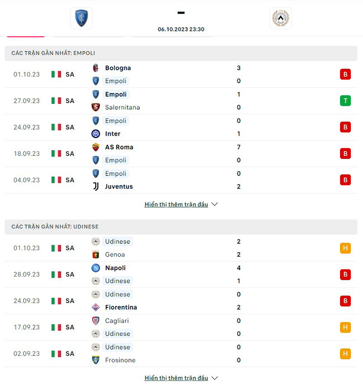Switch to the second tab in the navigation bar
363x390 pixels.
[x=88, y=33]
